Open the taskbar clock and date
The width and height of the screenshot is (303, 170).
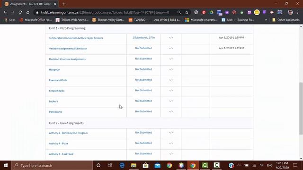(x=282, y=165)
